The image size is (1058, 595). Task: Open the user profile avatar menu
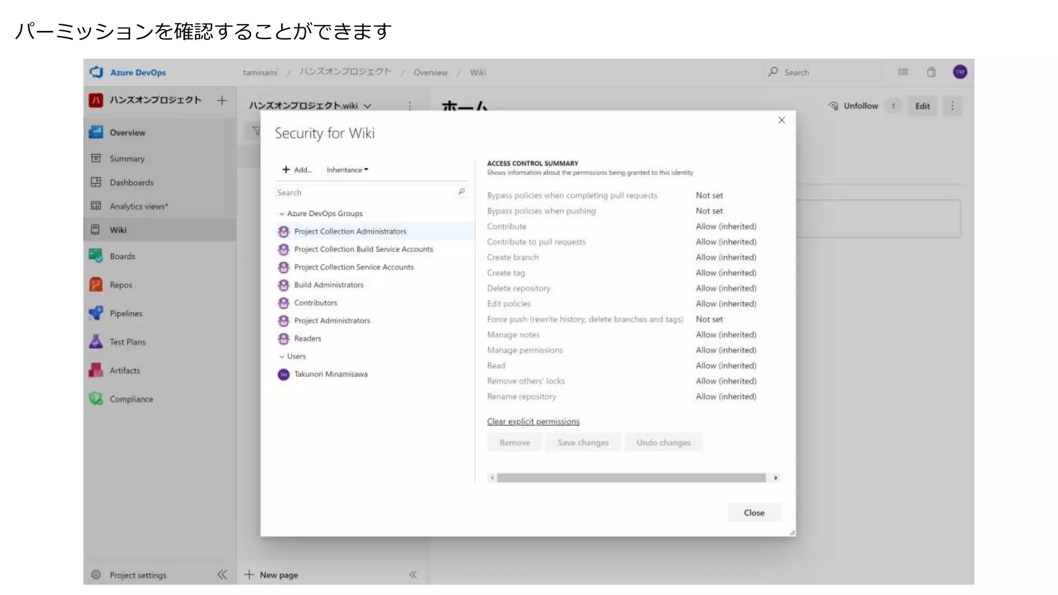point(960,72)
